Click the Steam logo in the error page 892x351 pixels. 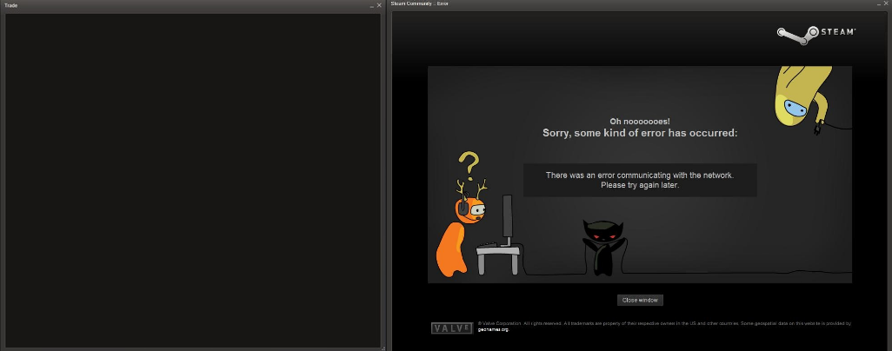pos(816,35)
